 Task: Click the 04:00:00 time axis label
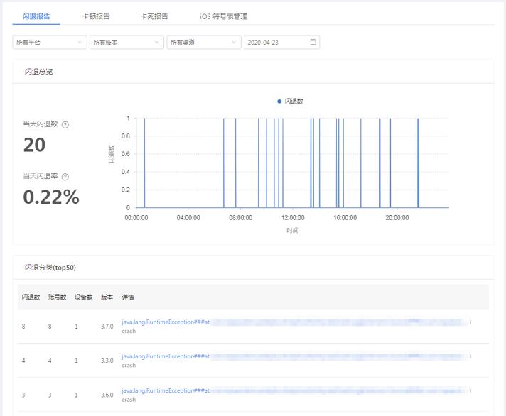coord(188,218)
